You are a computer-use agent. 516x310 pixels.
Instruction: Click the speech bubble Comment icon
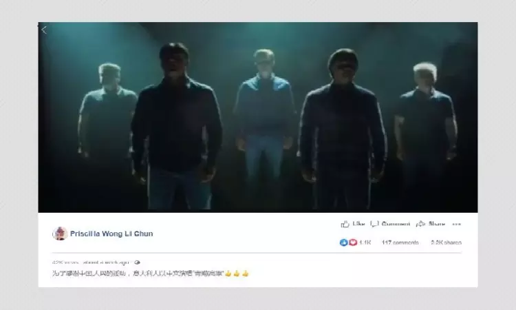(x=374, y=224)
